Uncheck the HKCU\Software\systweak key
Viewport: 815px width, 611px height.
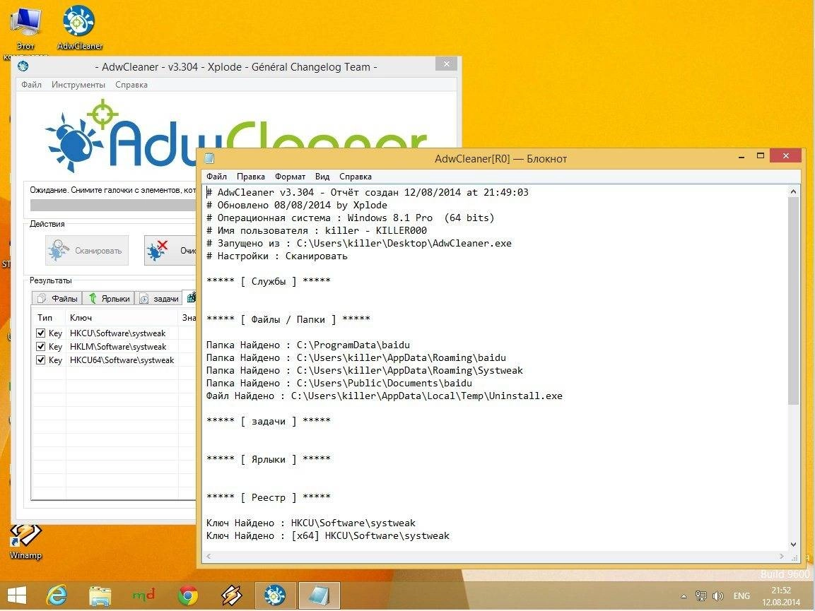click(x=40, y=333)
